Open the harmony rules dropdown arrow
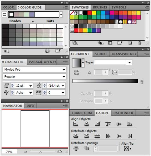 coord(61,14)
